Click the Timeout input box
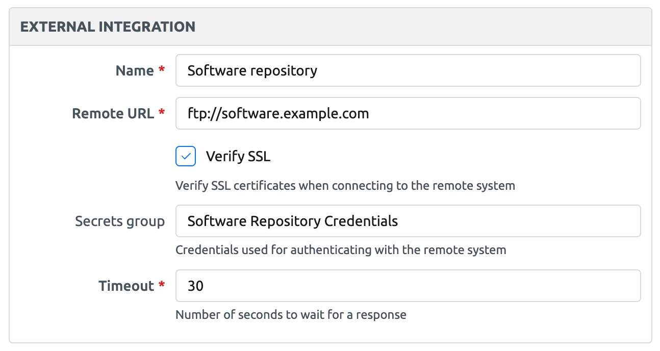Screen dimensions: 660x351 [x=408, y=286]
